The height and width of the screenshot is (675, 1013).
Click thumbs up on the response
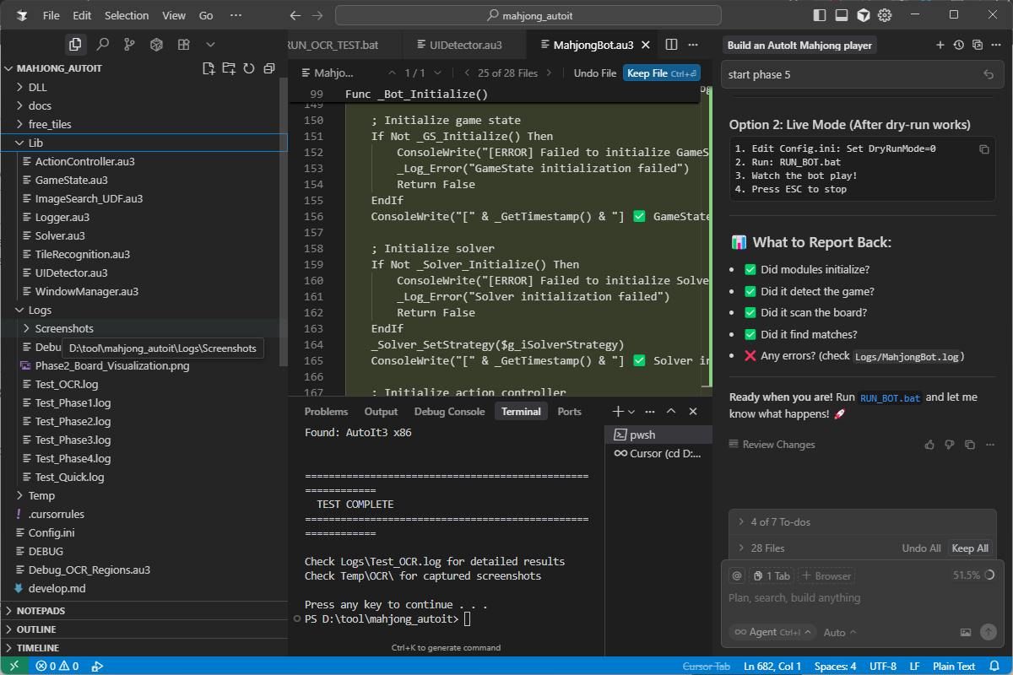(x=929, y=445)
